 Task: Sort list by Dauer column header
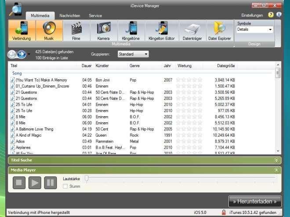[87, 66]
